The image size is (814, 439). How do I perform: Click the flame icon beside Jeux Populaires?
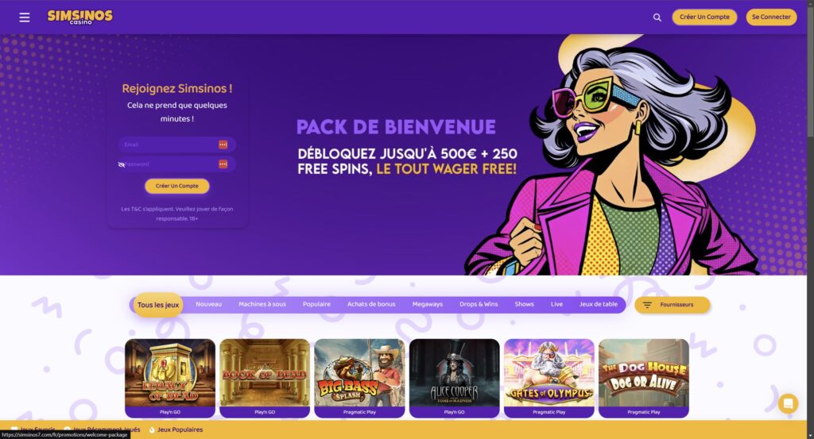[x=152, y=429]
